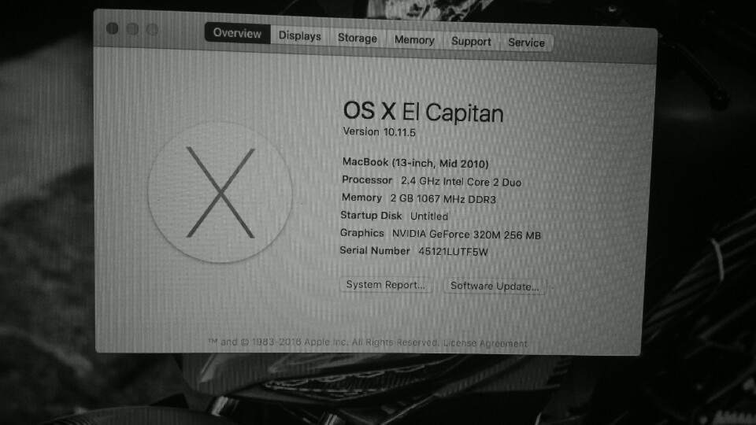The height and width of the screenshot is (425, 756).
Task: Close the About This Mac window
Action: pos(112,28)
